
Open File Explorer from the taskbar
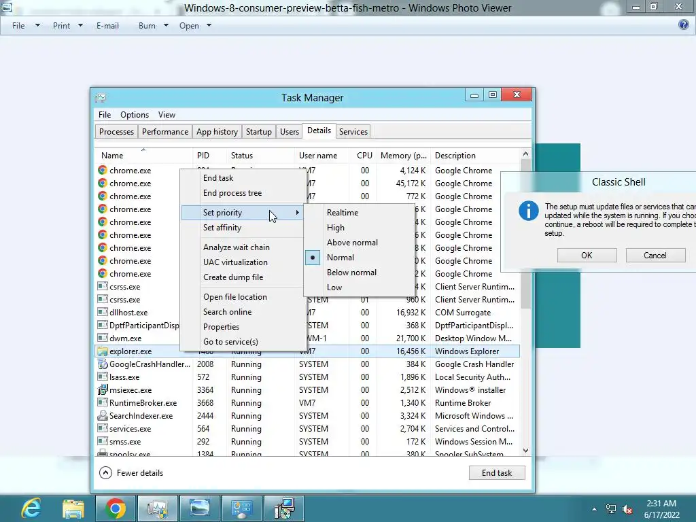pyautogui.click(x=73, y=508)
